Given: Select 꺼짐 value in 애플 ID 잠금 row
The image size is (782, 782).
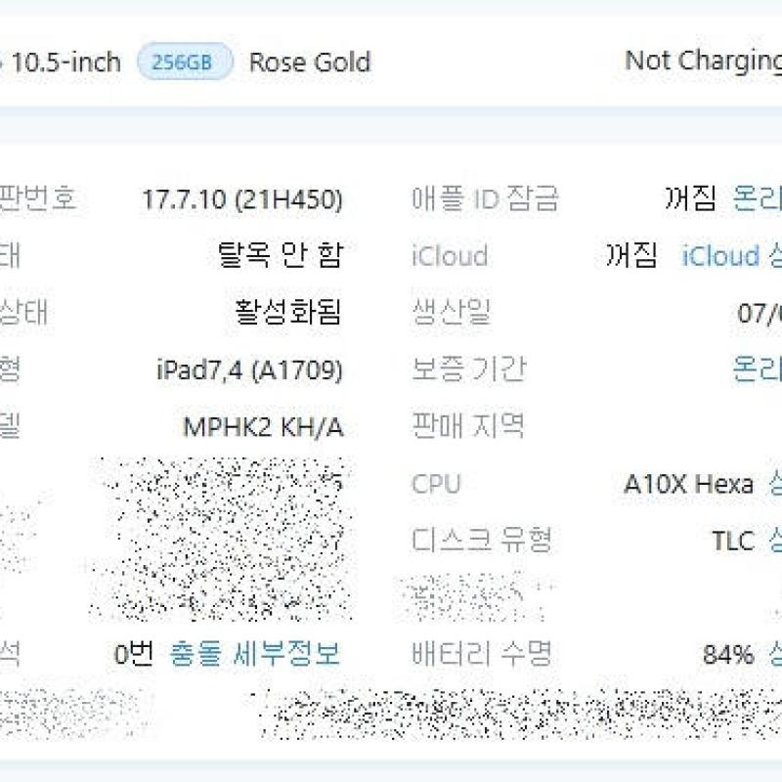Looking at the screenshot, I should (x=690, y=198).
